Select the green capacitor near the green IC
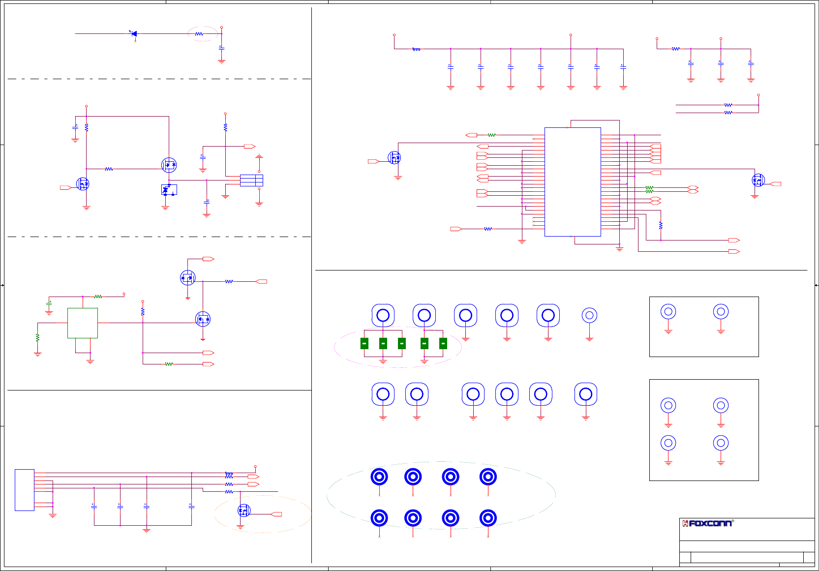Viewport: 819px width, 571px height. [49, 304]
